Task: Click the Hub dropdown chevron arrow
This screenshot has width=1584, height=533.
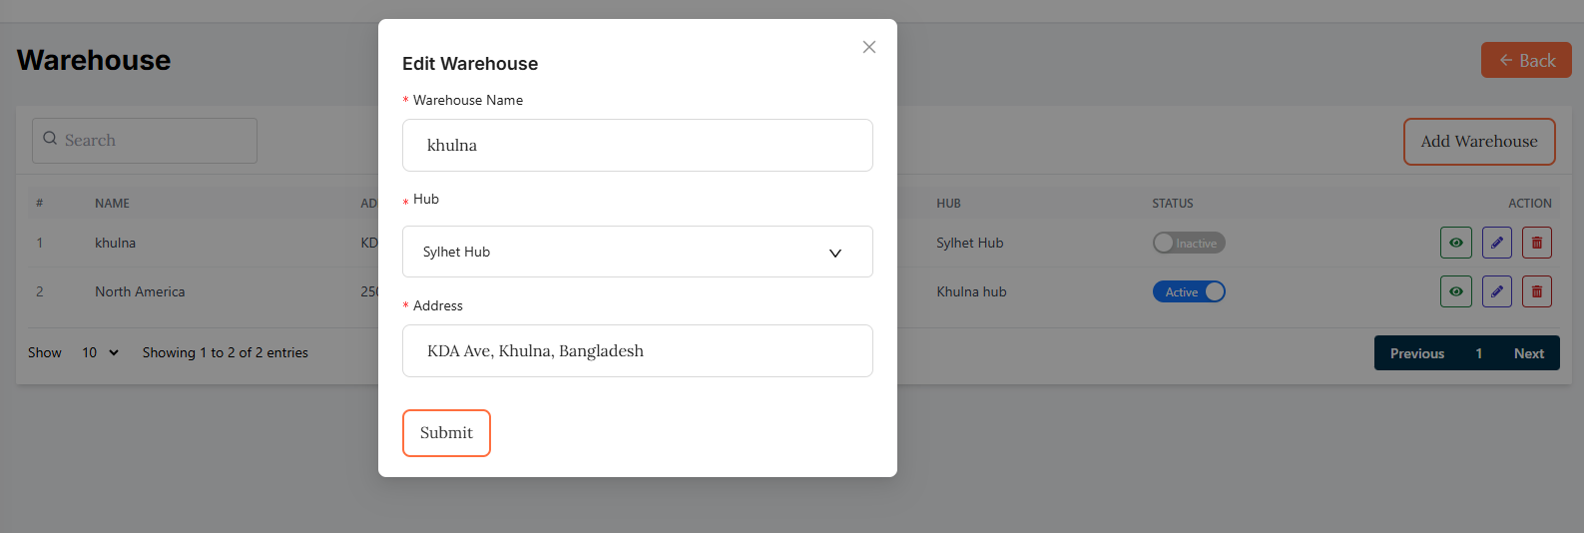Action: 835,253
